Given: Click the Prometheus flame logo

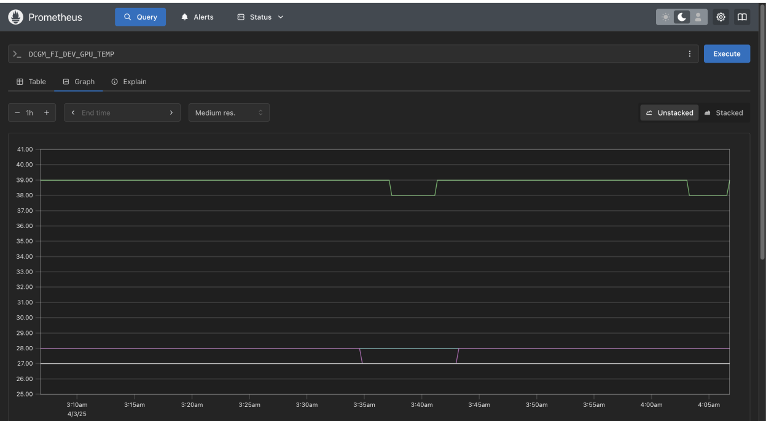Looking at the screenshot, I should coord(15,17).
